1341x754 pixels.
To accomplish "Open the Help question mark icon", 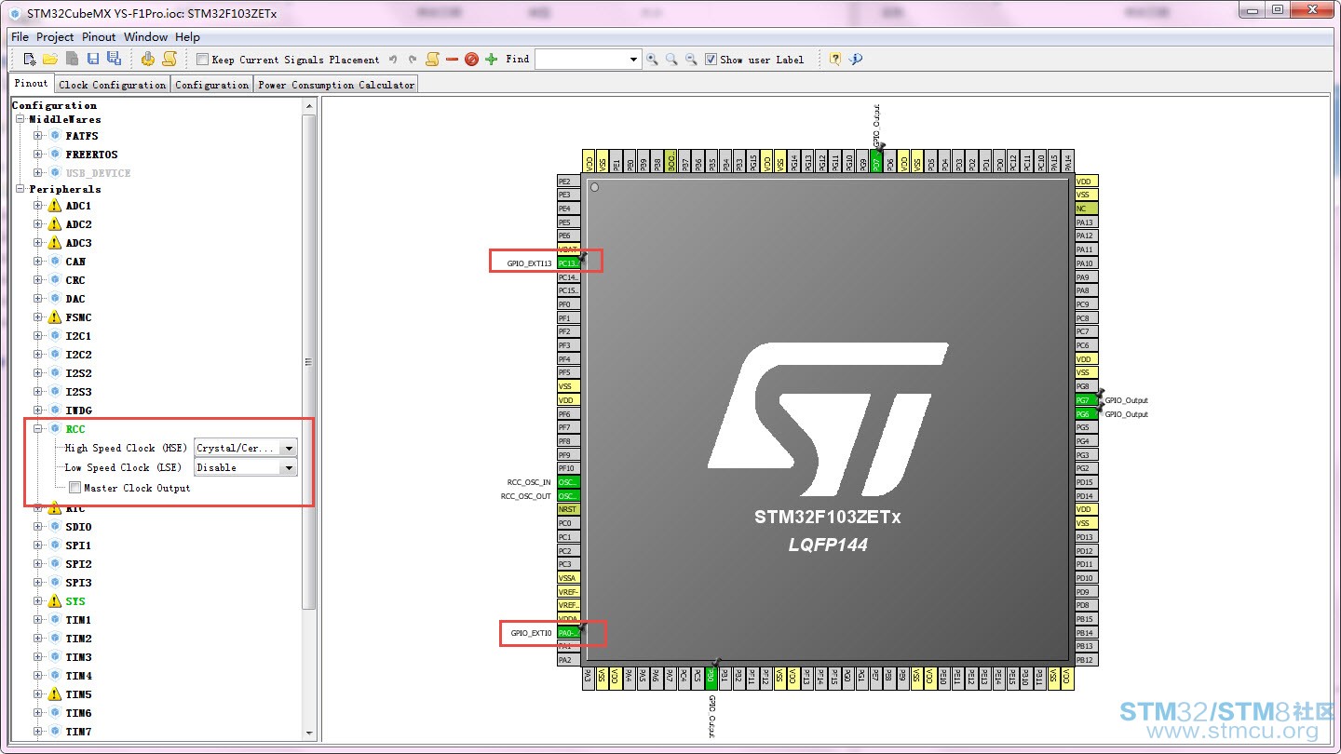I will click(x=835, y=60).
